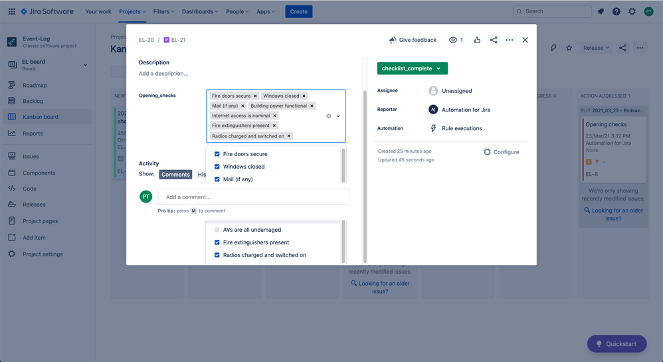Open the checklist_complete status dropdown

[x=413, y=68]
